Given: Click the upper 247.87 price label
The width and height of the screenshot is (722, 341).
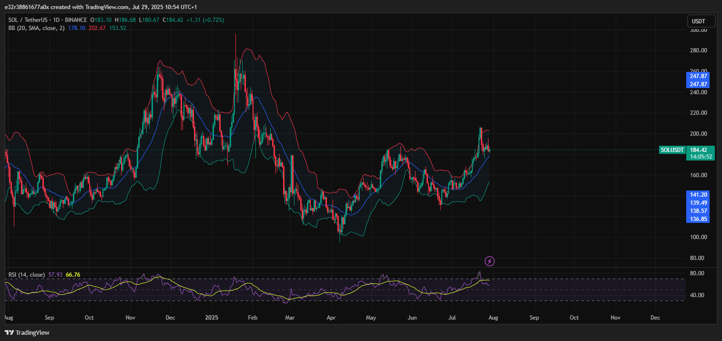Looking at the screenshot, I should [x=698, y=76].
